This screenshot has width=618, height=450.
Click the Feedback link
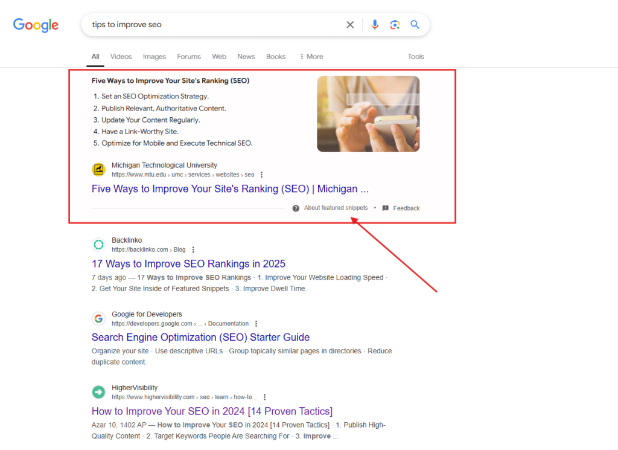[x=406, y=208]
